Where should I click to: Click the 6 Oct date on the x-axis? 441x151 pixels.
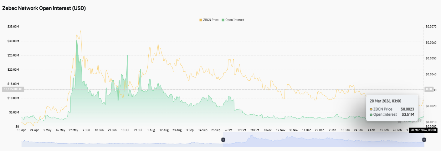coord(228,130)
